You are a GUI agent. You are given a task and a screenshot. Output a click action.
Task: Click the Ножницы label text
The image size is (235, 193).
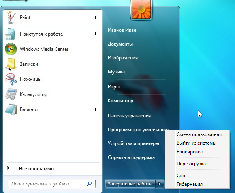pos(30,79)
